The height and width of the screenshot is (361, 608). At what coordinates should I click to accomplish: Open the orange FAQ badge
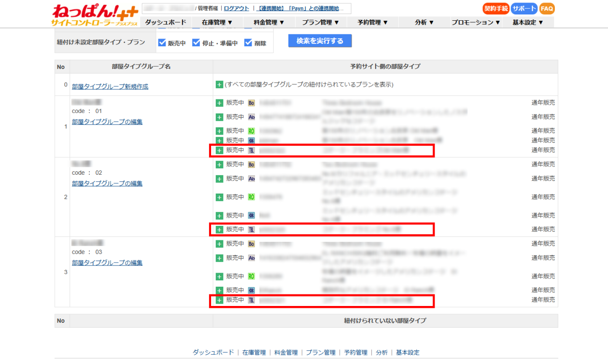547,9
